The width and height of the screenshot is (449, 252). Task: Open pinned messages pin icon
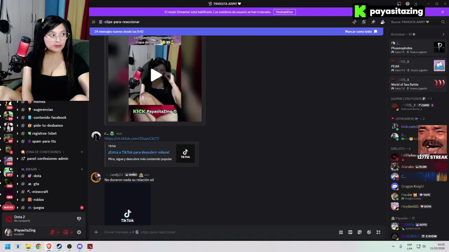(x=373, y=22)
